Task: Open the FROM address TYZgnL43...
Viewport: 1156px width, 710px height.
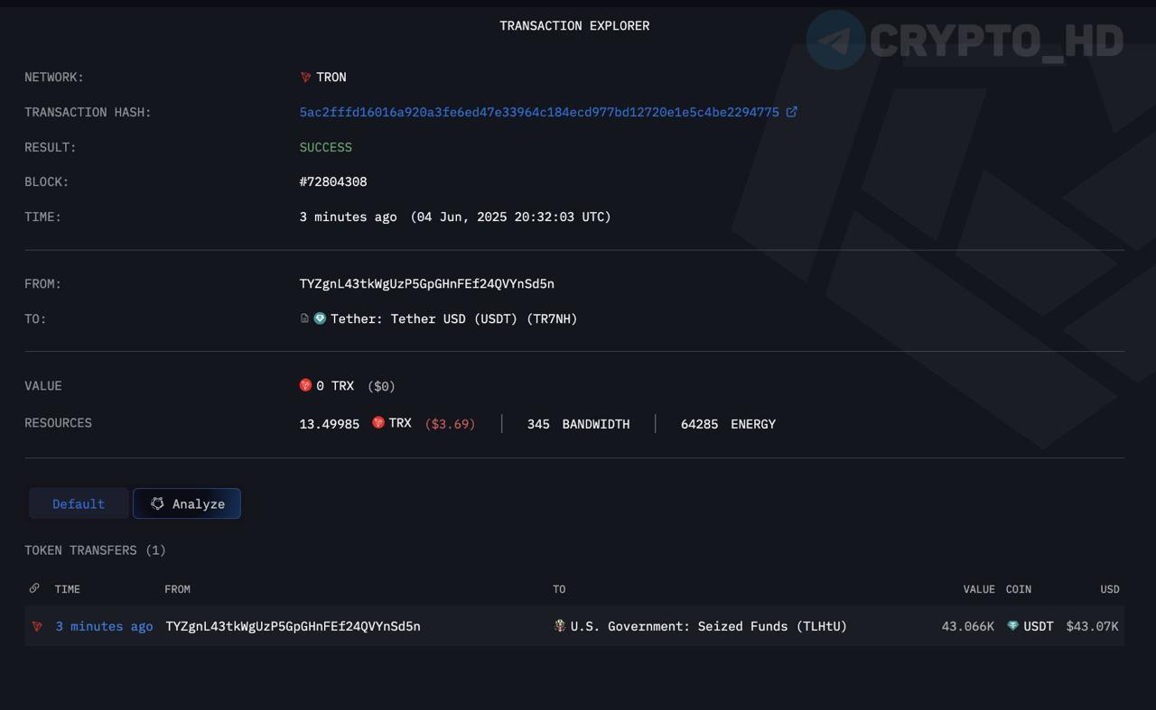Action: pyautogui.click(x=427, y=284)
